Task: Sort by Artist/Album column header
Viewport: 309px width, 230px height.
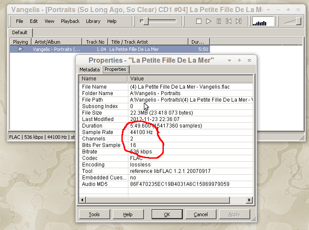Action: (x=57, y=42)
